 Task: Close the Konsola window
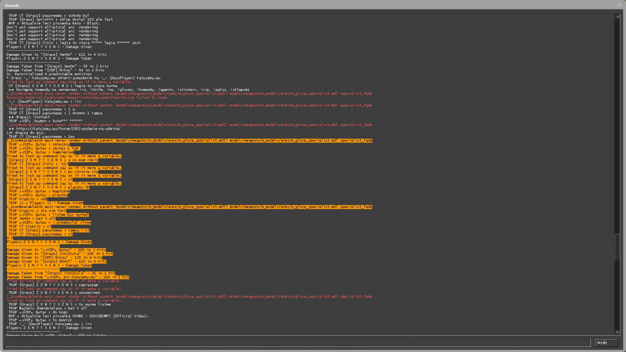click(x=620, y=5)
